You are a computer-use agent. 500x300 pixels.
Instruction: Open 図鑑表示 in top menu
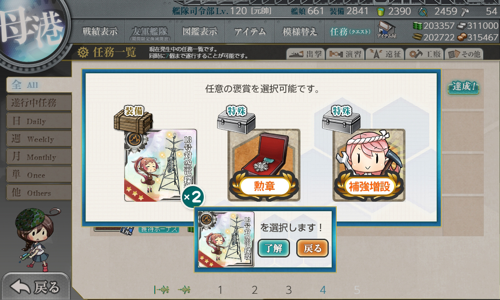pyautogui.click(x=200, y=31)
